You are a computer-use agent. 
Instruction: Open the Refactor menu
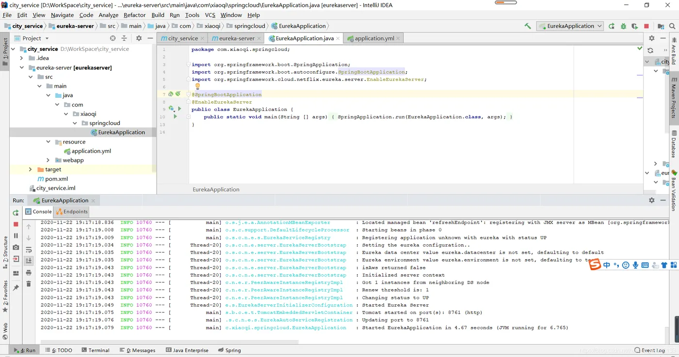[134, 15]
